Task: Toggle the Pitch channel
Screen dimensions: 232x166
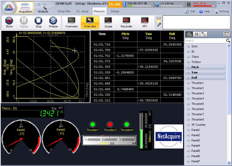Action: point(205,67)
